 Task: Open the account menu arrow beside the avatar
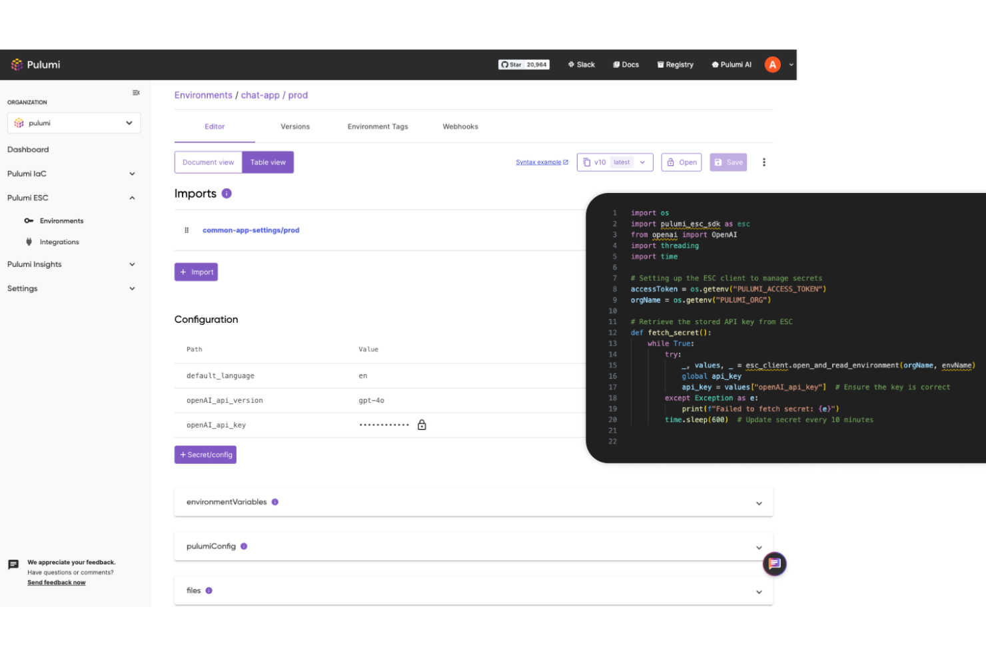pos(791,65)
